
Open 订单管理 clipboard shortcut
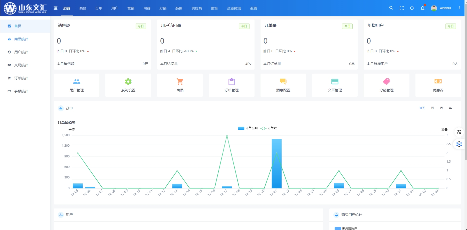click(231, 85)
